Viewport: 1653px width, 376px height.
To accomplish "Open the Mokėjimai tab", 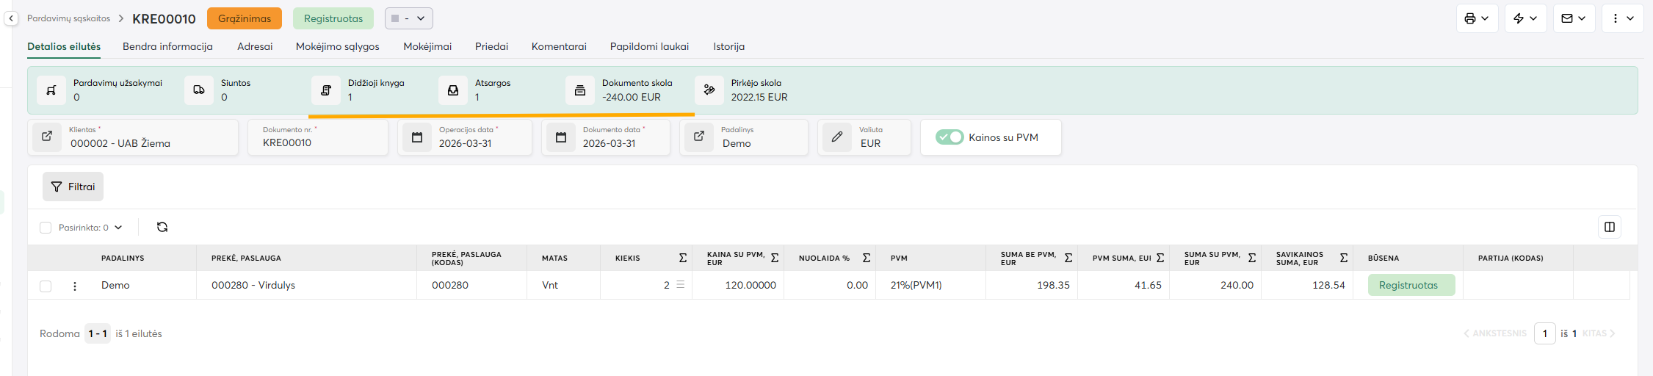I will point(427,46).
